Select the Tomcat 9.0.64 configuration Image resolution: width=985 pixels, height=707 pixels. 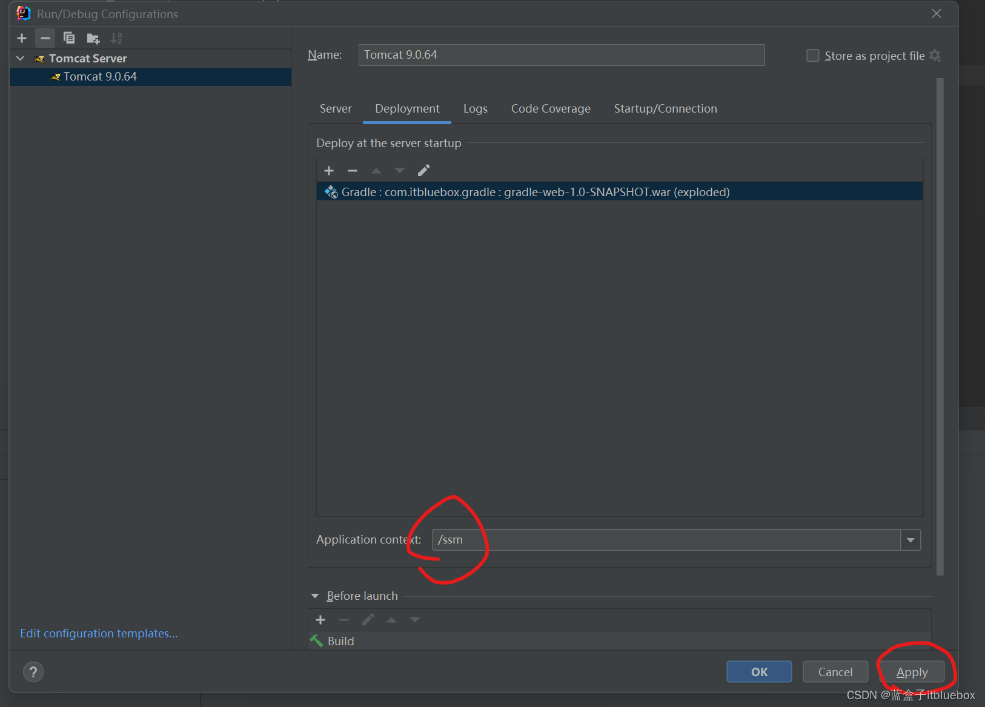coord(150,76)
